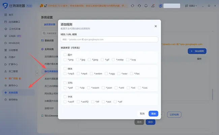Select the *.css checkbox

(x=139, y=88)
